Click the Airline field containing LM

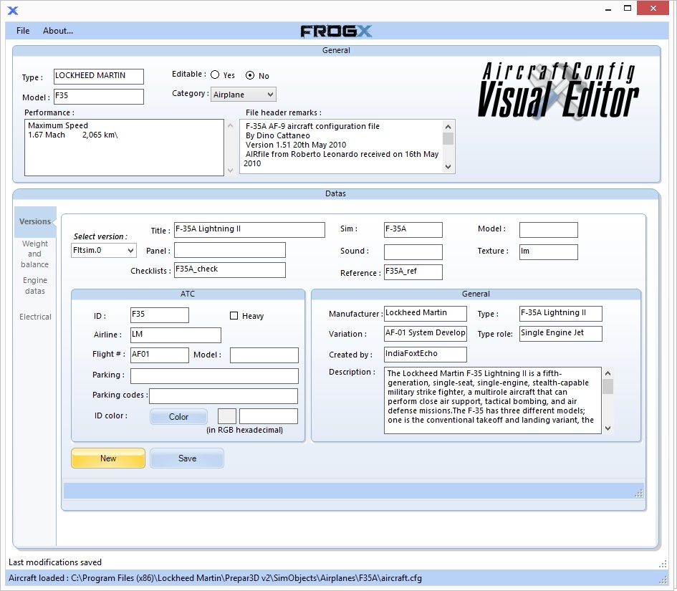[x=176, y=335]
